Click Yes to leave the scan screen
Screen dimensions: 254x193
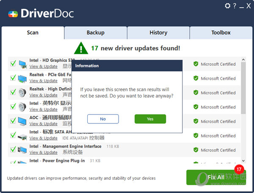pyautogui.click(x=150, y=119)
